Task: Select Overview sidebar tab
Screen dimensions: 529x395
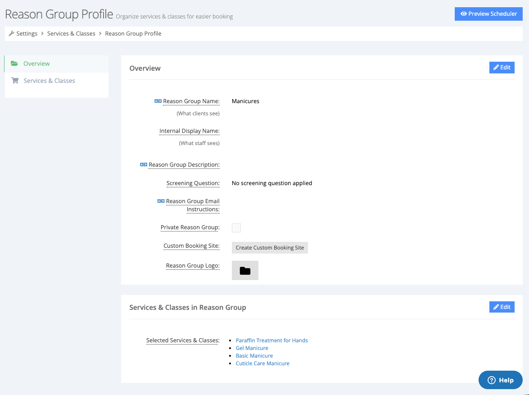Action: [56, 64]
